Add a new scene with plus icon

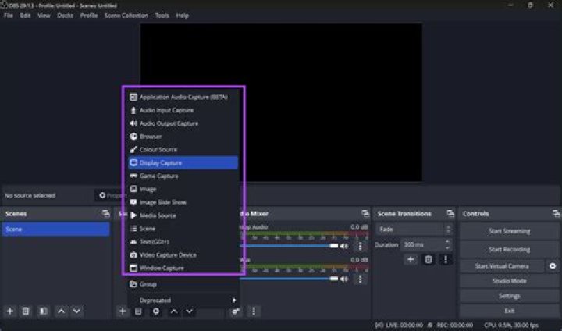(10, 311)
